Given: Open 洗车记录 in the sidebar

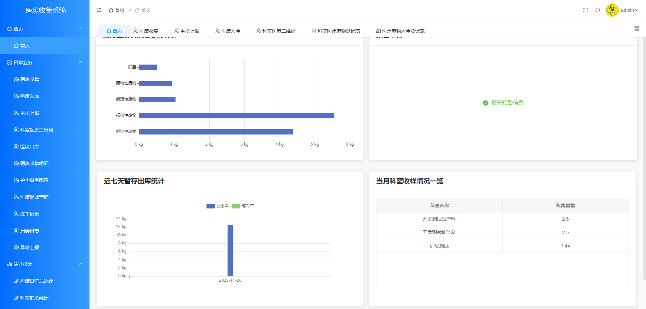Looking at the screenshot, I should 30,214.
